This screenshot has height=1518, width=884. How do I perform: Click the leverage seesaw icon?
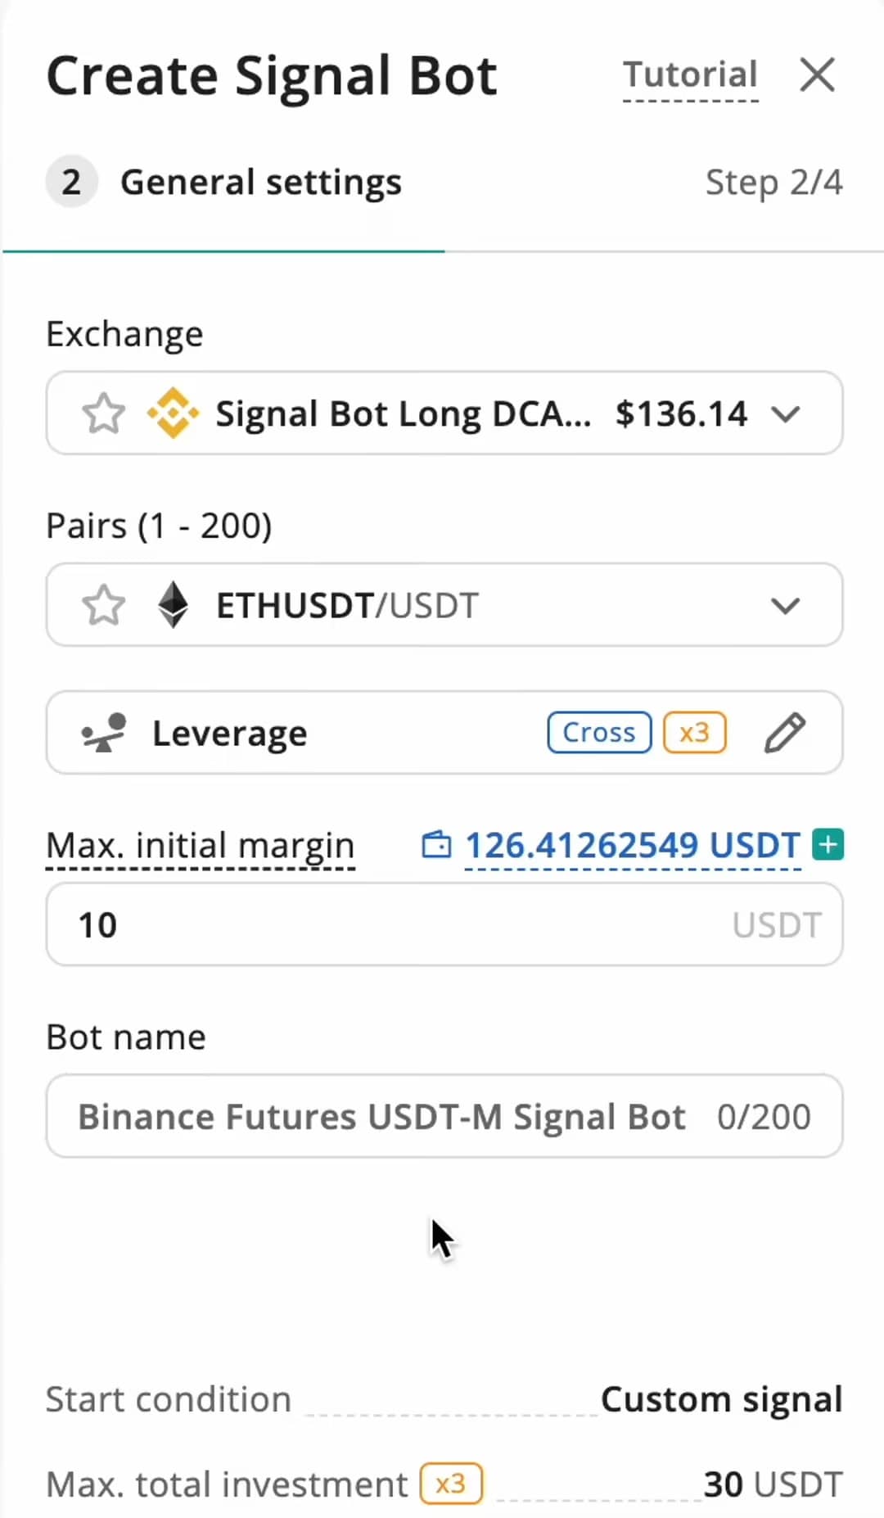[x=104, y=732]
